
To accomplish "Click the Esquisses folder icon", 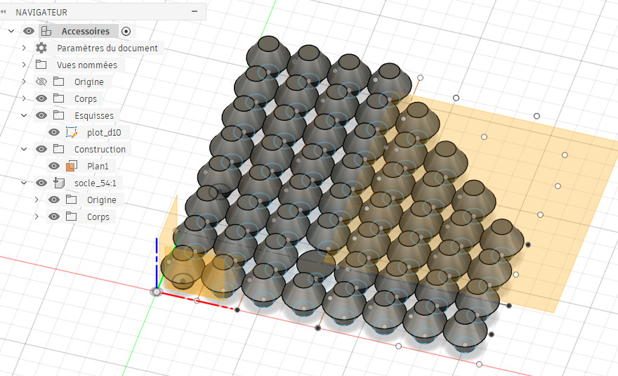I will [x=59, y=115].
